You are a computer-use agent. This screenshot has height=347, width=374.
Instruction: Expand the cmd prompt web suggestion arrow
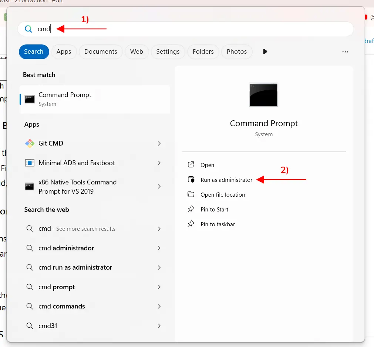[159, 287]
